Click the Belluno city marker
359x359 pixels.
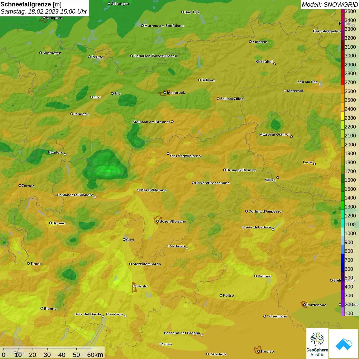[x=256, y=276]
